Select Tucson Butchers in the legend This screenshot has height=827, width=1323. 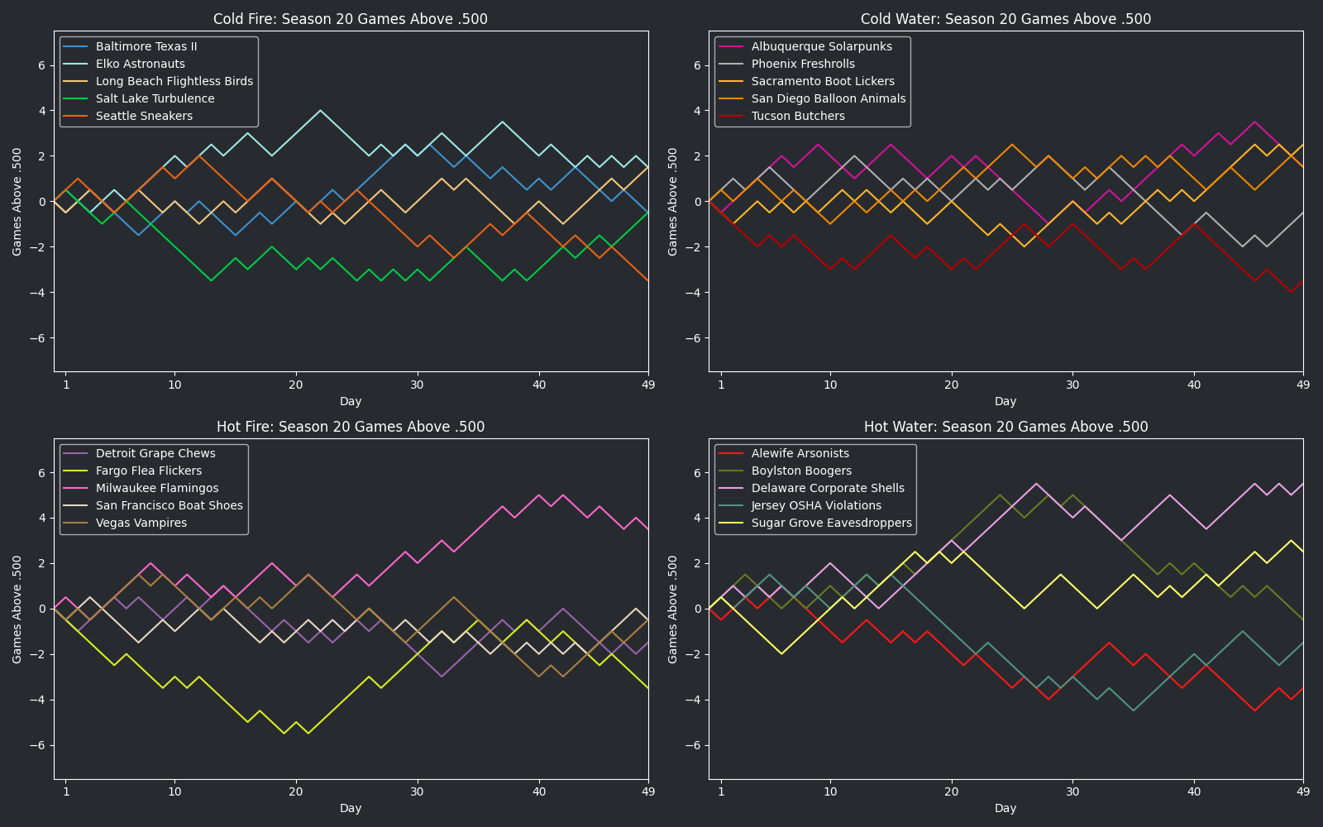pyautogui.click(x=798, y=116)
